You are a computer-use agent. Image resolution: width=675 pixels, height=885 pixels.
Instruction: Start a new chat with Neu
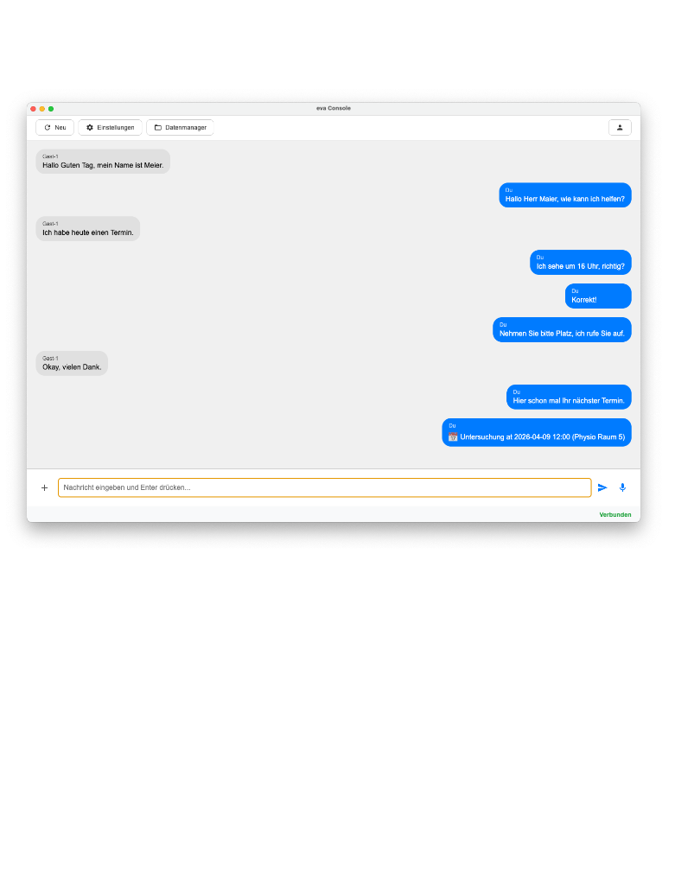pos(54,128)
